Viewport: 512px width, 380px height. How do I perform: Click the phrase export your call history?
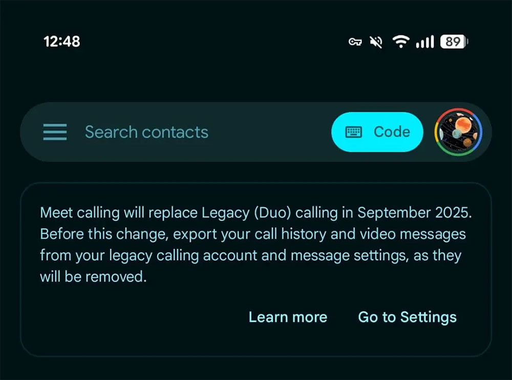tap(249, 234)
